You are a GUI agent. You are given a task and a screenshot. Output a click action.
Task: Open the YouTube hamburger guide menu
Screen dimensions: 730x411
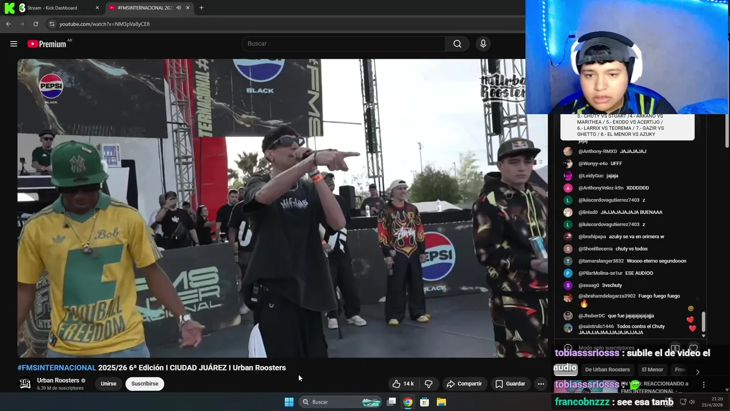click(14, 44)
